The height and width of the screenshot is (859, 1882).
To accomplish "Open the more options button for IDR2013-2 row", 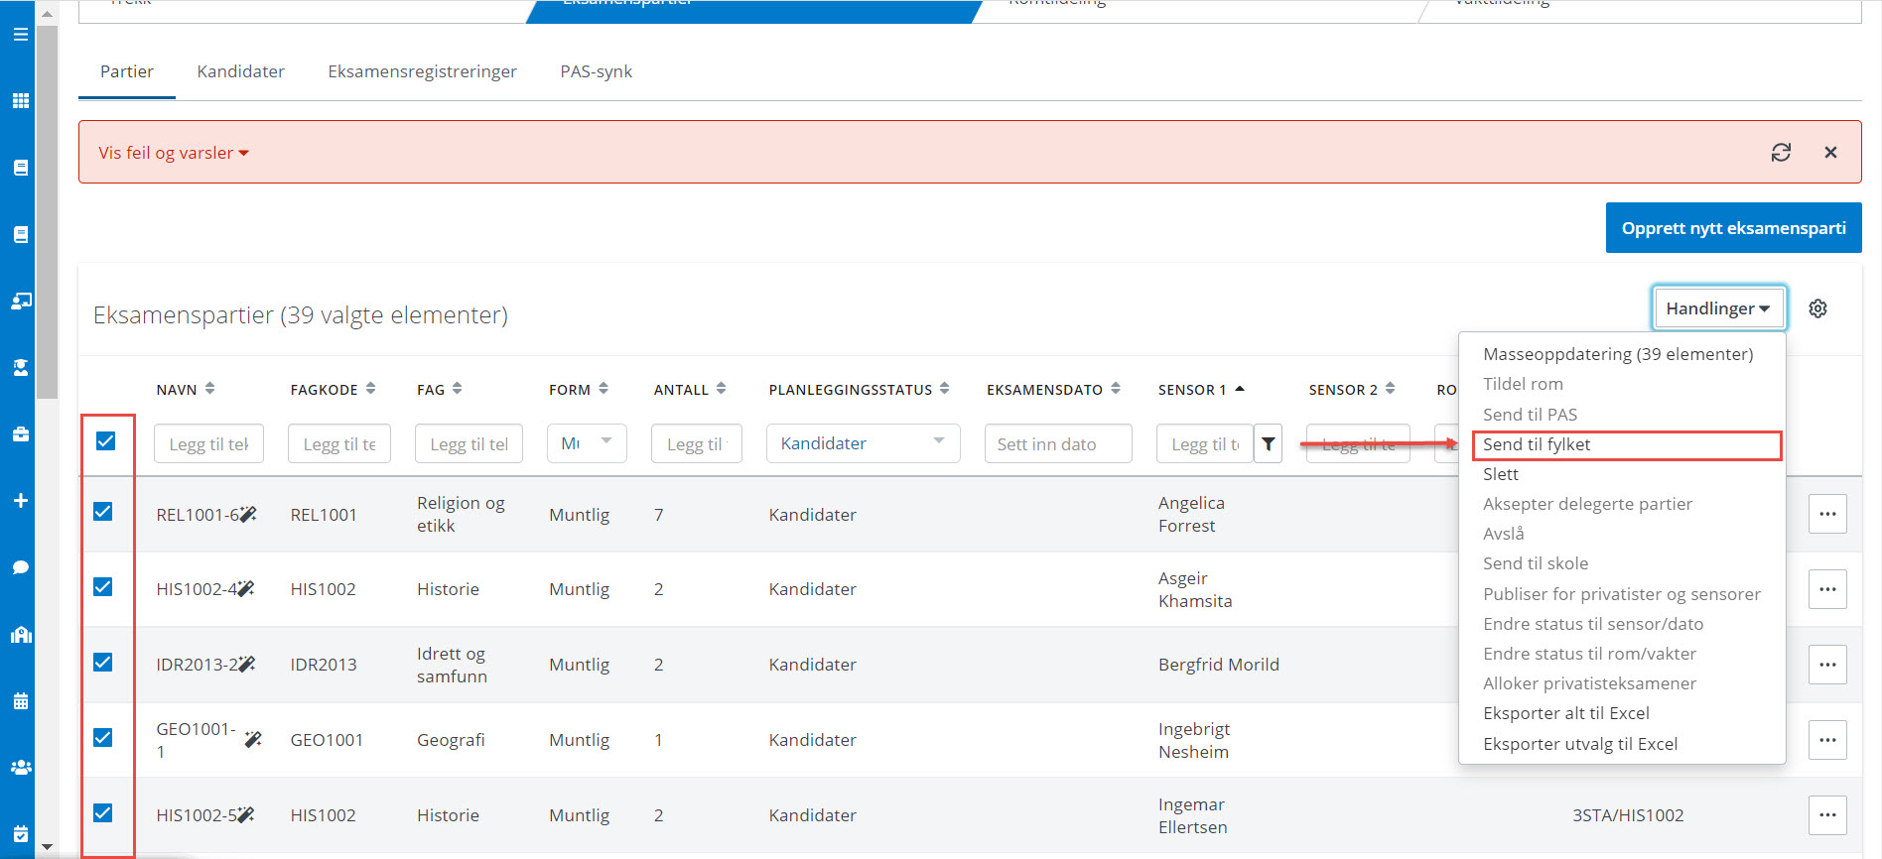I will coord(1827,665).
